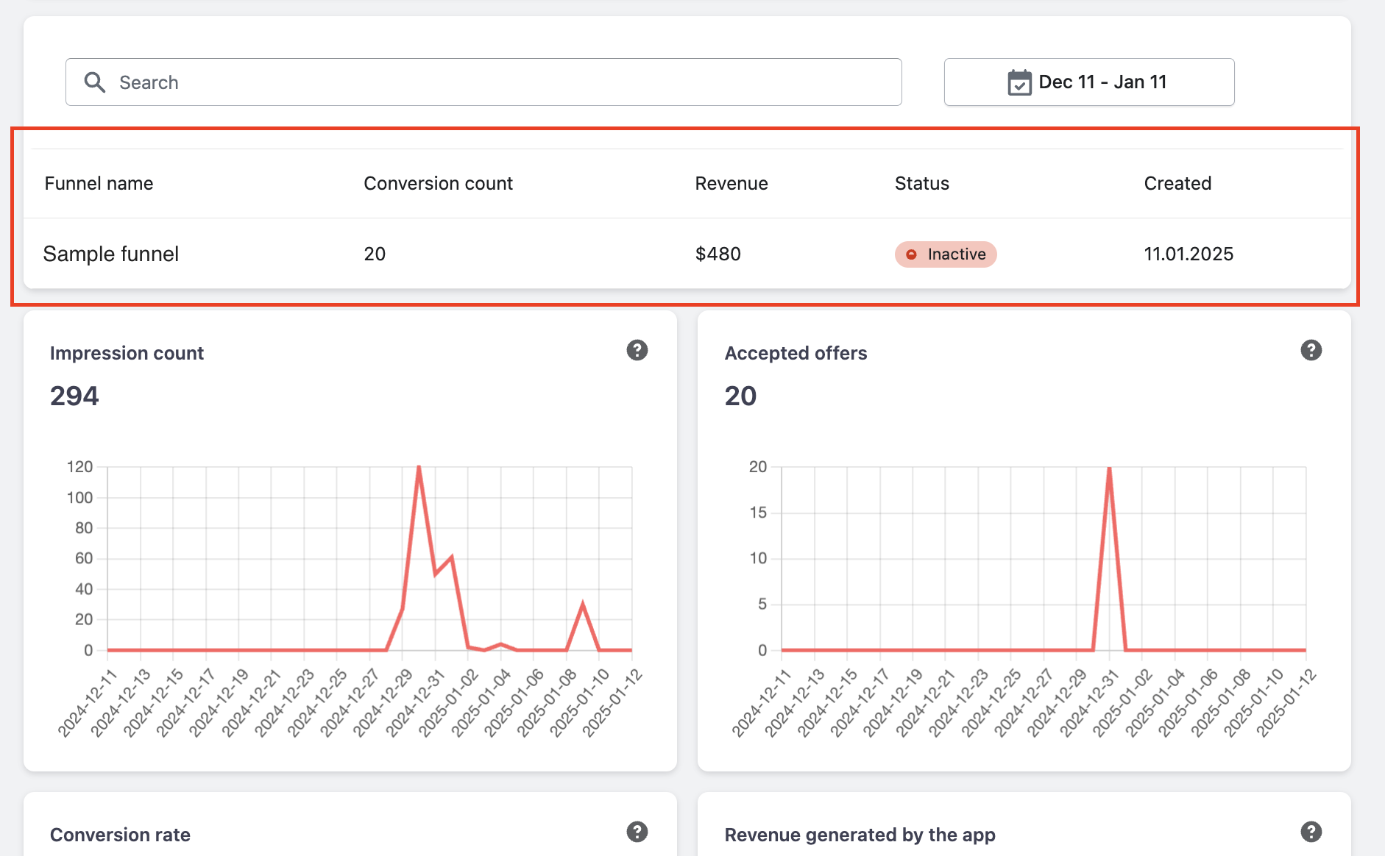Click the highest peak in Impression count chart
Screen dimensions: 1385x856
point(419,468)
